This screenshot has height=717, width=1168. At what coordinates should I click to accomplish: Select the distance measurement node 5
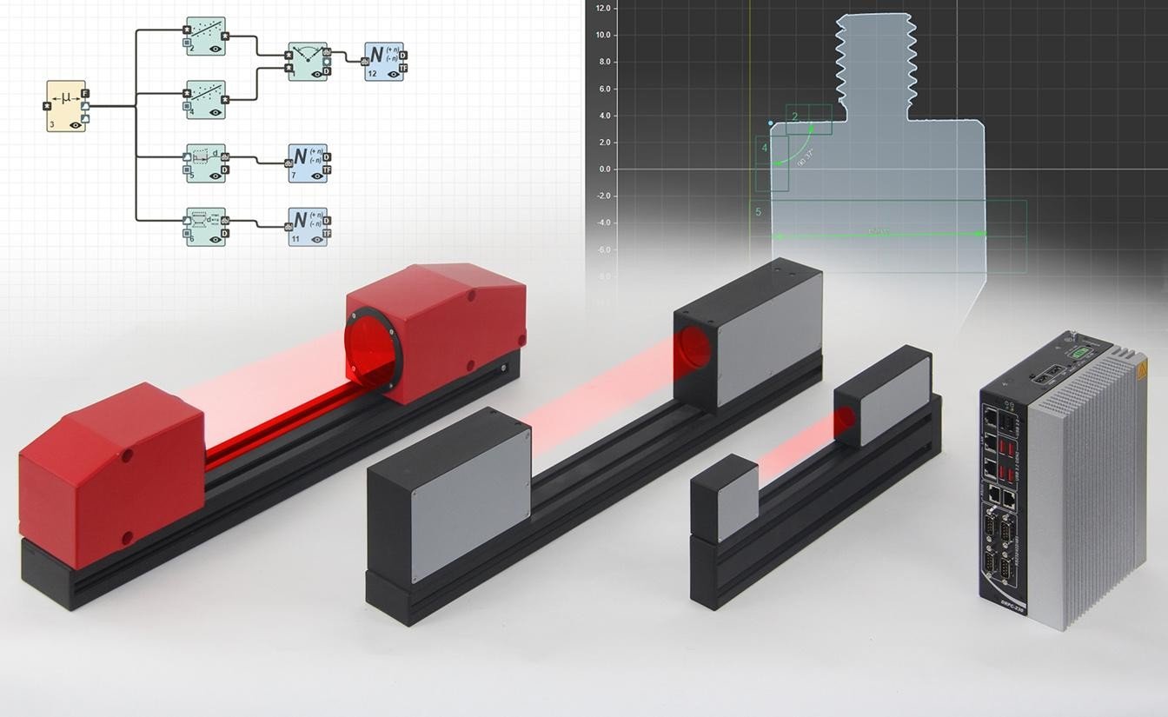point(206,163)
